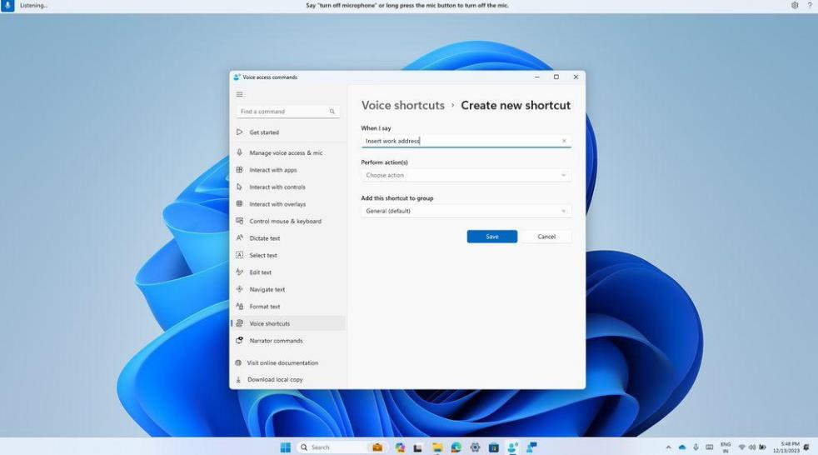The height and width of the screenshot is (455, 818).
Task: Click the Select text icon
Action: coord(239,255)
